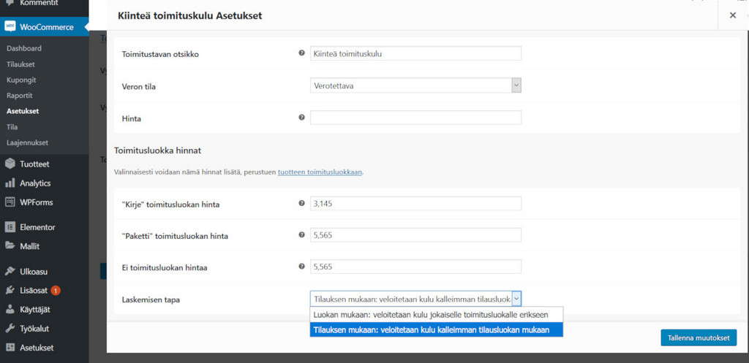Click the Ulkoasu paintbrush icon

pos(10,272)
